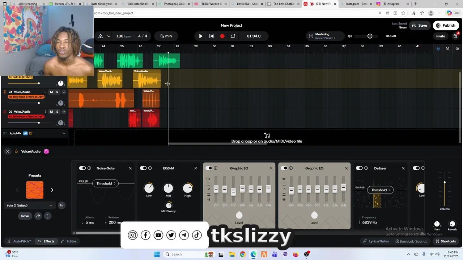This screenshot has height=260, width=463.
Task: Toggle the snap magnet icon on timeline
Action: point(438,48)
